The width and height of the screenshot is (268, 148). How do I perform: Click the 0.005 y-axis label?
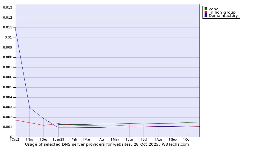click(x=7, y=87)
